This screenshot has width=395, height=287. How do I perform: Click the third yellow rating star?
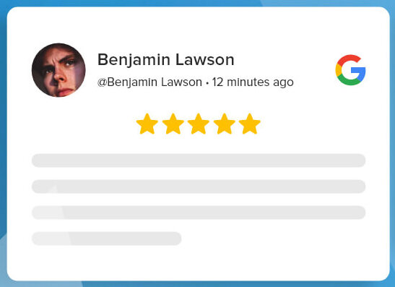tap(199, 124)
